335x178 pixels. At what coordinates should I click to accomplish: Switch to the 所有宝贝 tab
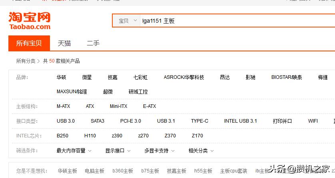(x=29, y=43)
